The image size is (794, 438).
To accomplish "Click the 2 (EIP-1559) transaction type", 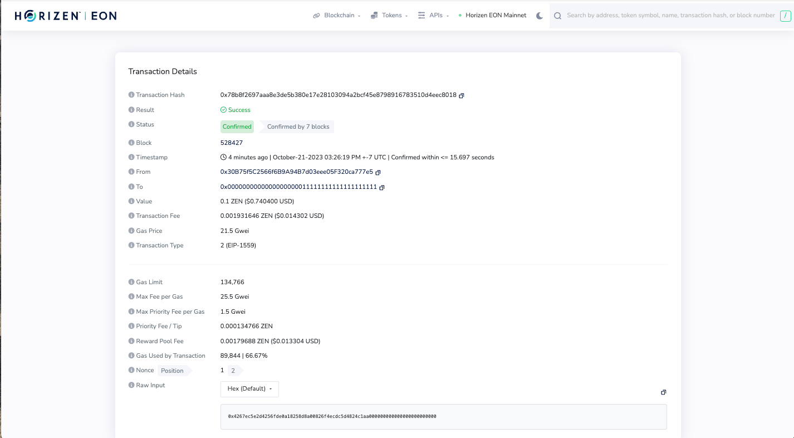I will (x=238, y=245).
